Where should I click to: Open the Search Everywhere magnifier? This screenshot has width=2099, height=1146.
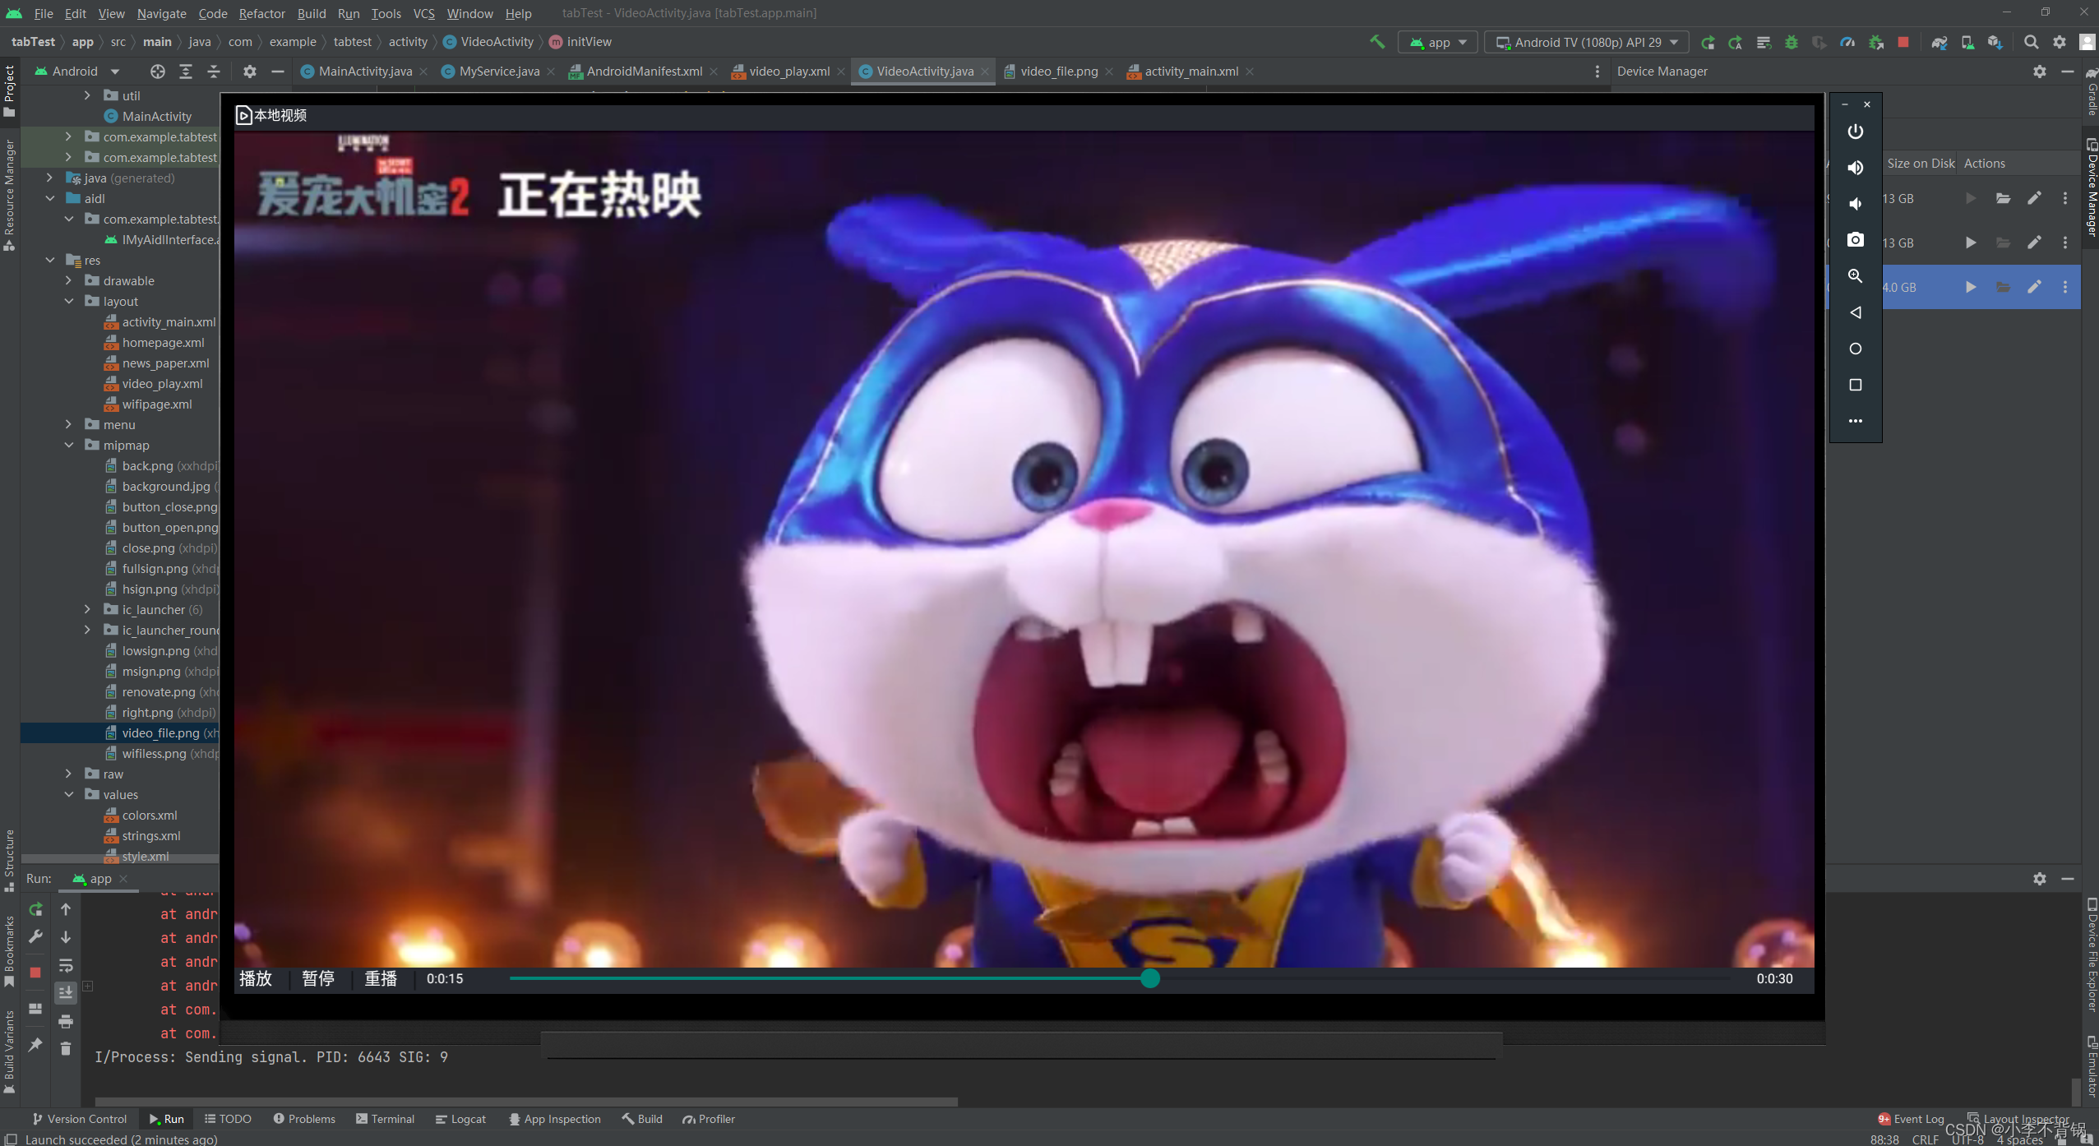point(2031,42)
